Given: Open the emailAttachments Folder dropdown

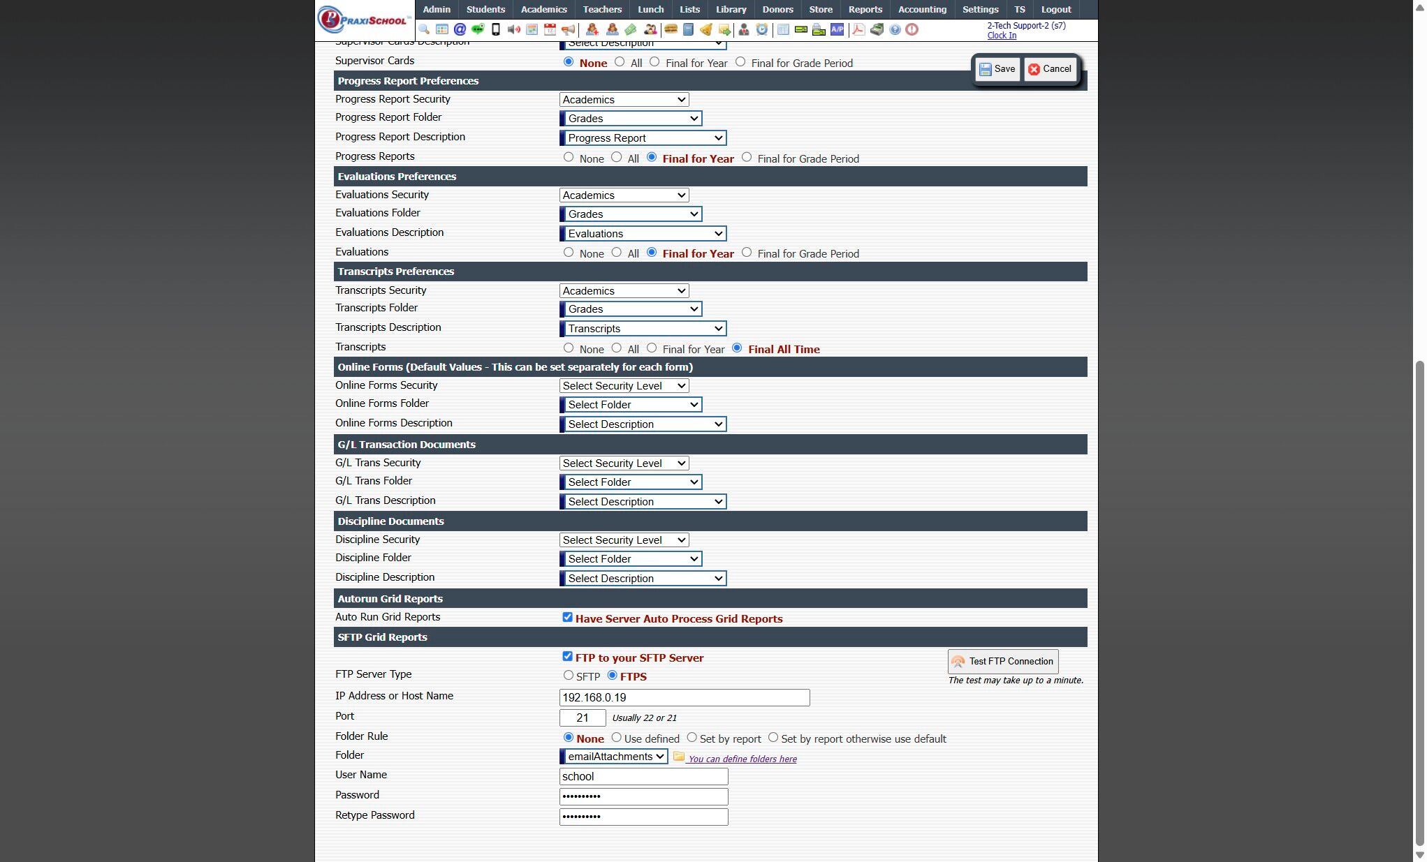Looking at the screenshot, I should (x=614, y=757).
